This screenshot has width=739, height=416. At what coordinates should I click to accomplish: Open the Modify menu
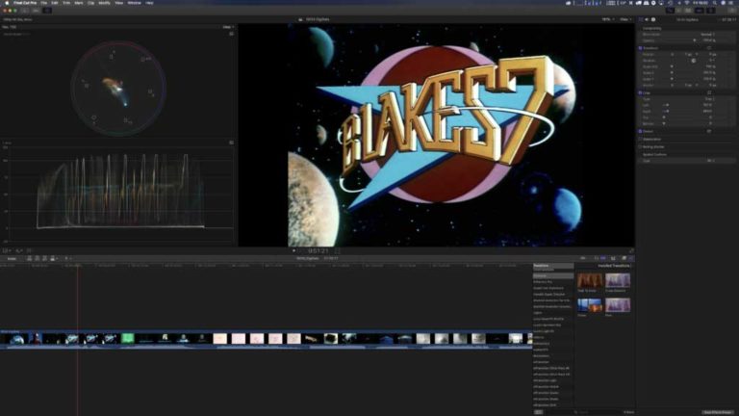pos(104,3)
